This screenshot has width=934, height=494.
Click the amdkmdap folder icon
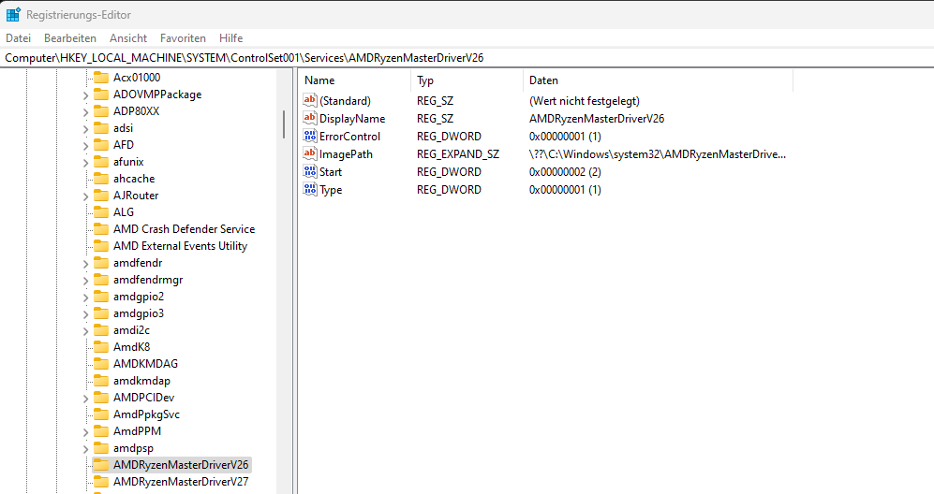(x=101, y=380)
